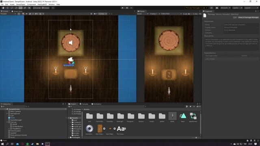Open the File menu
Screen dimensions: 260x146
pyautogui.click(x=2, y=4)
